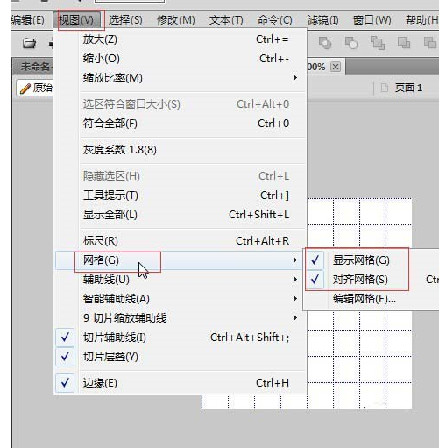Screen dimensions: 439x448
Task: Click the fourth greyed-out overlapping-squares icon
Action: click(404, 43)
